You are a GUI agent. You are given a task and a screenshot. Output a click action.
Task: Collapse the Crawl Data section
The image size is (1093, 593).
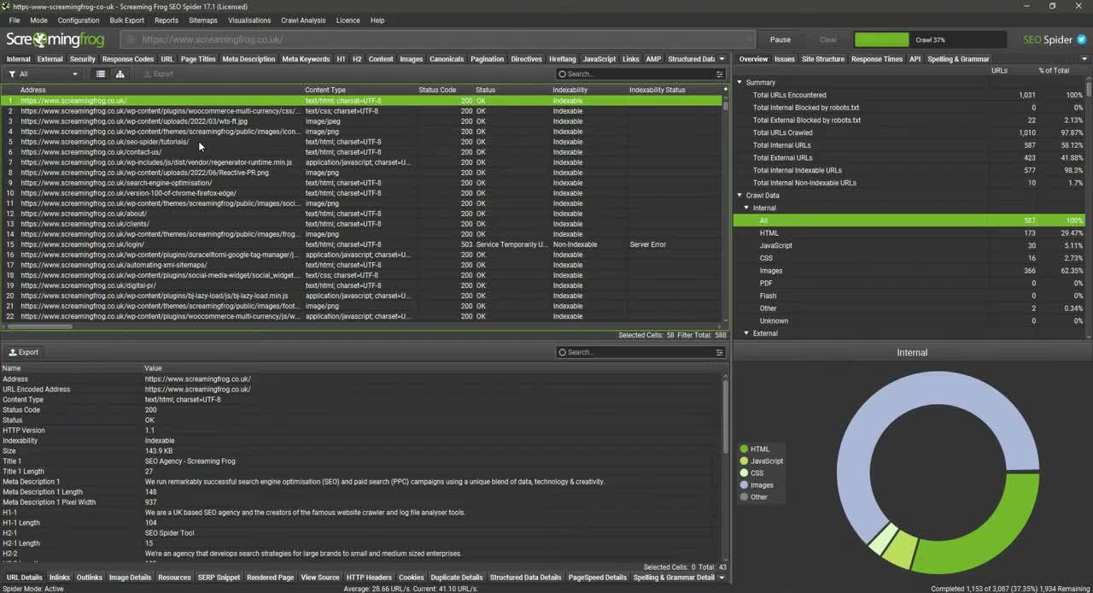[x=739, y=196]
